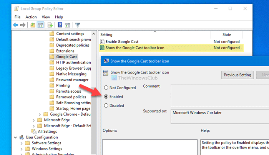Expand the Microsoft Edge folder node
The width and height of the screenshot is (269, 155).
33,120
